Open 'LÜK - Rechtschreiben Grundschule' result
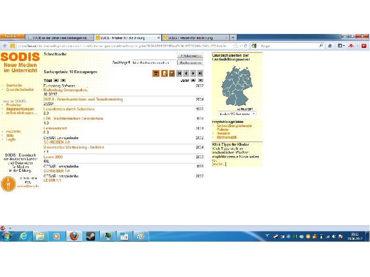Viewport: 370px width, 277px height. pyautogui.click(x=73, y=118)
